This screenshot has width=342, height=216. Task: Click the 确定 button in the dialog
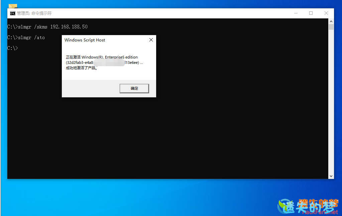coord(134,88)
